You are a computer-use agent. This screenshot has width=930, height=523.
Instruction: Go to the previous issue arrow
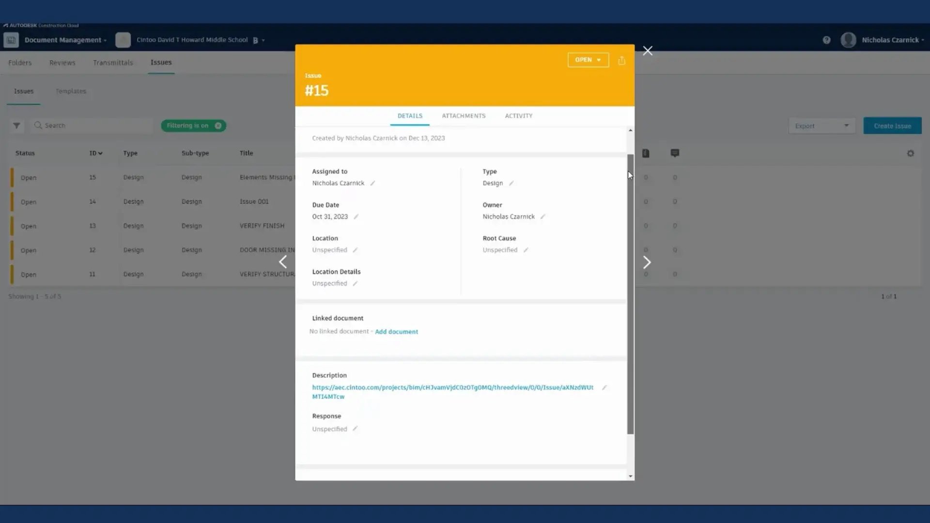[283, 262]
